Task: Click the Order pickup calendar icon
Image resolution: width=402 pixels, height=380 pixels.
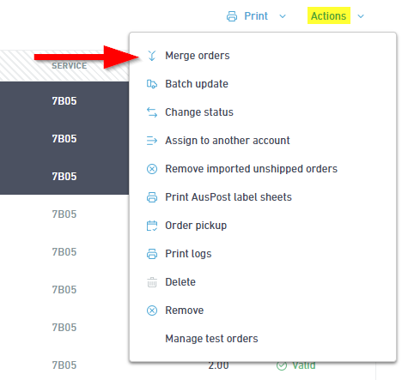Action: tap(152, 226)
